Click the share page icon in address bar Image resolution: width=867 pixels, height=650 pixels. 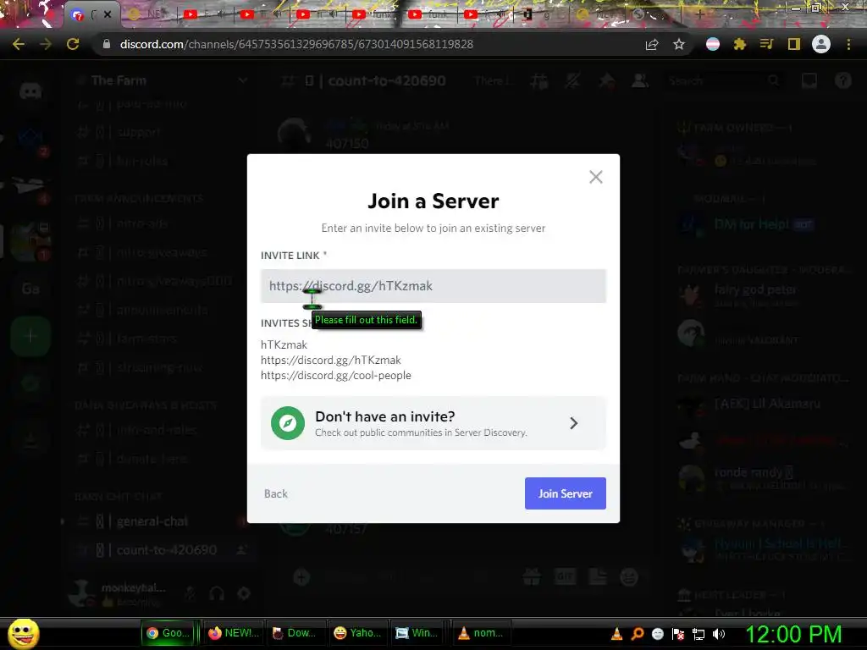[x=652, y=44]
